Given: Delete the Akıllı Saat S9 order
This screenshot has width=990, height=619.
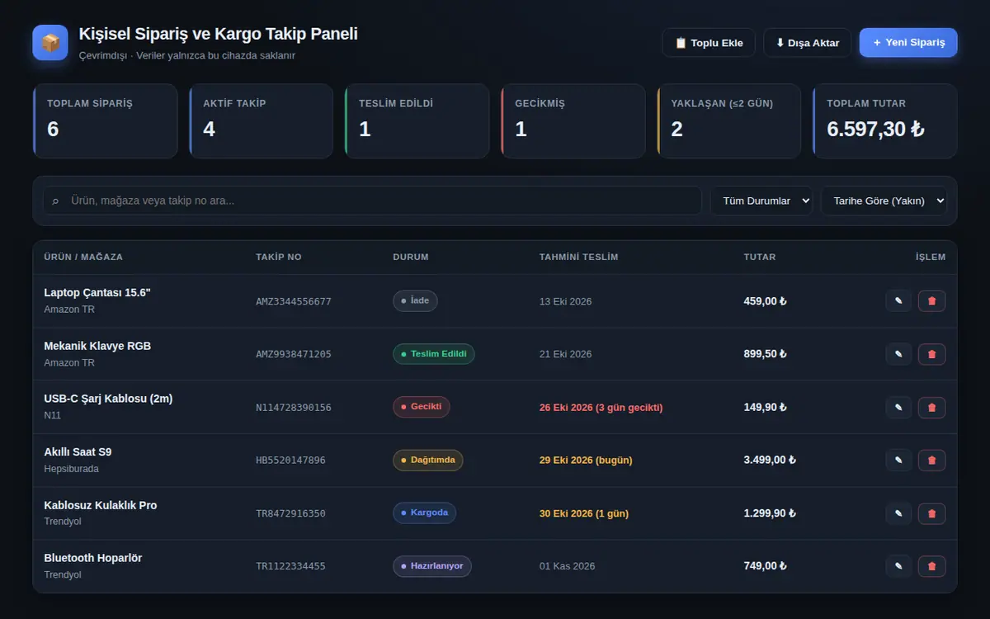Looking at the screenshot, I should point(932,460).
